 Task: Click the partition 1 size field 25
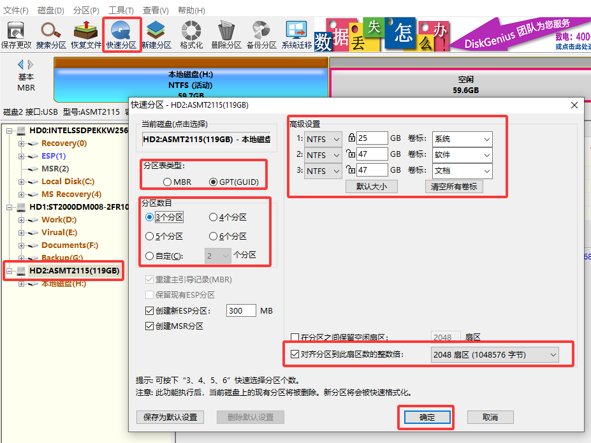tap(372, 138)
